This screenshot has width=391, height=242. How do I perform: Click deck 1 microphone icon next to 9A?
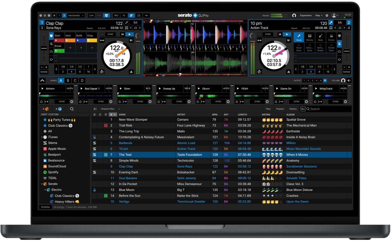coord(126,23)
